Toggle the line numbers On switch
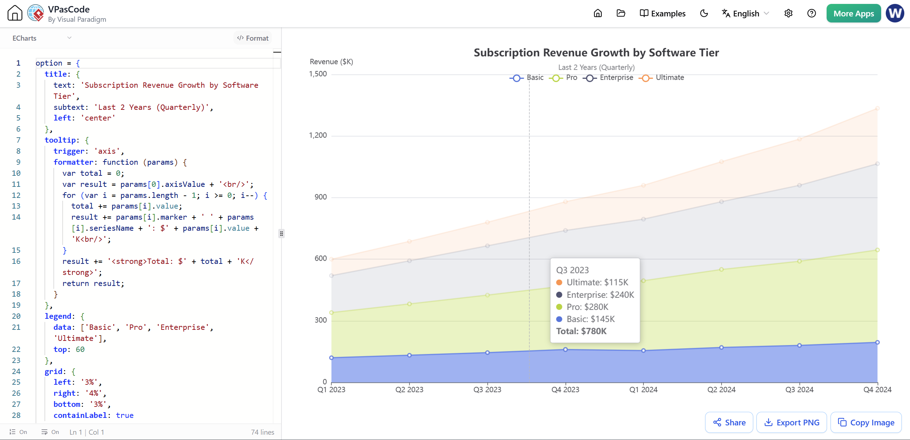The width and height of the screenshot is (910, 440). click(x=18, y=432)
